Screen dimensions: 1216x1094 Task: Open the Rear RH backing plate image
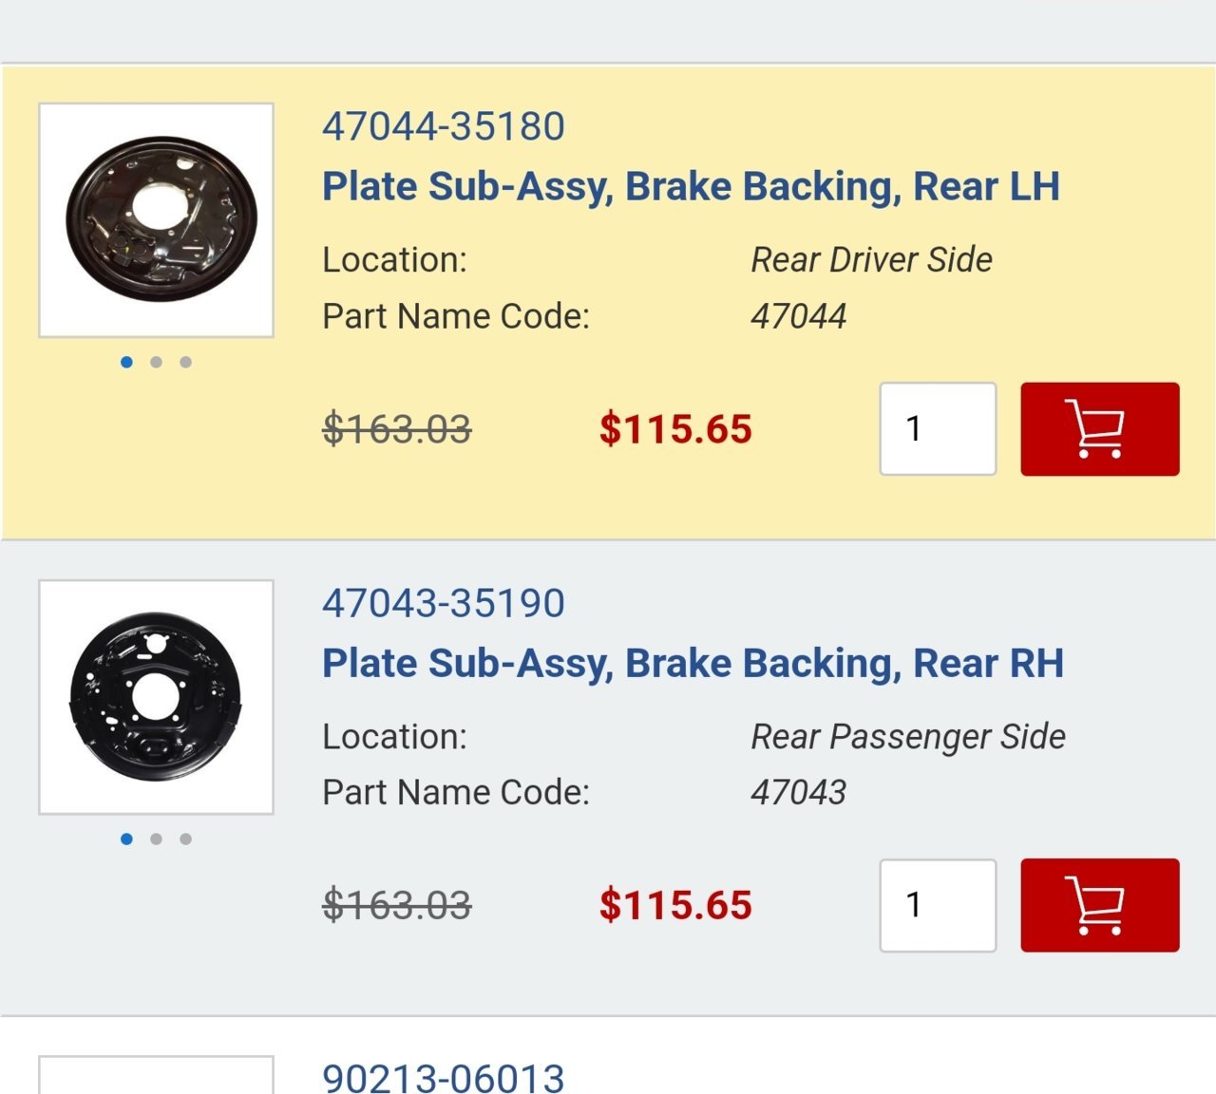[x=156, y=697]
